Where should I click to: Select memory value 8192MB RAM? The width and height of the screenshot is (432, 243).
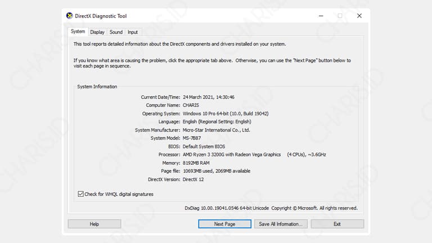196,163
